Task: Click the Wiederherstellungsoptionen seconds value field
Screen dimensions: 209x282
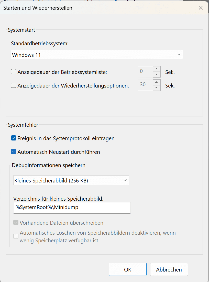Action: click(145, 85)
